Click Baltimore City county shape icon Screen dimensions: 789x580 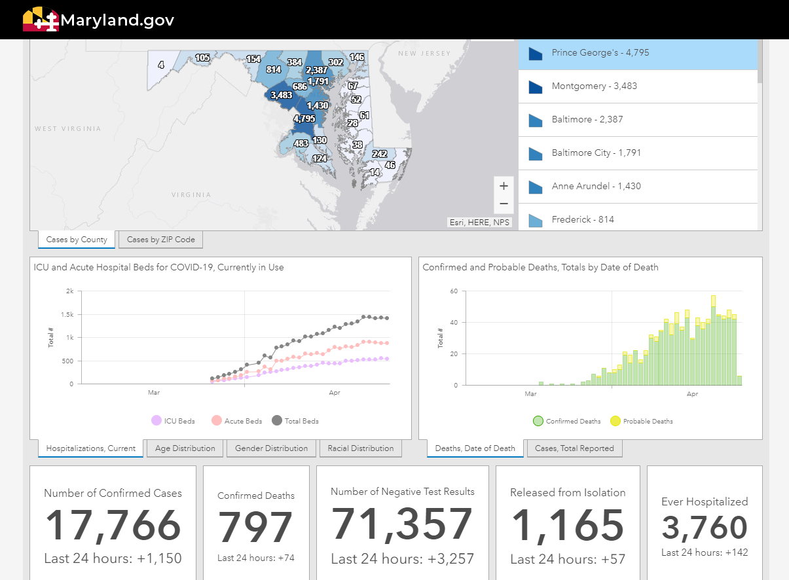tap(536, 153)
